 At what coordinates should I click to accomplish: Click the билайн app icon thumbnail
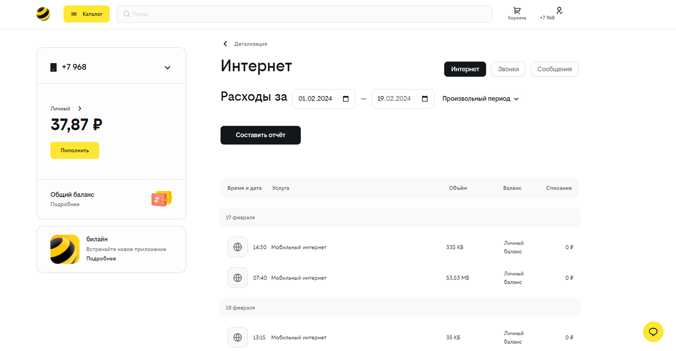coord(65,249)
